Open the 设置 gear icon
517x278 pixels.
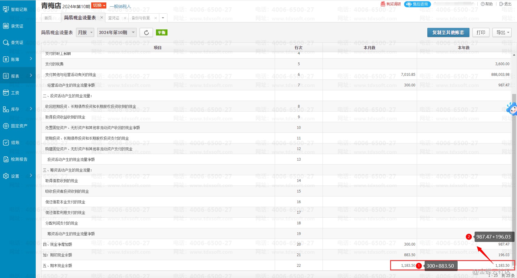pyautogui.click(x=6, y=176)
